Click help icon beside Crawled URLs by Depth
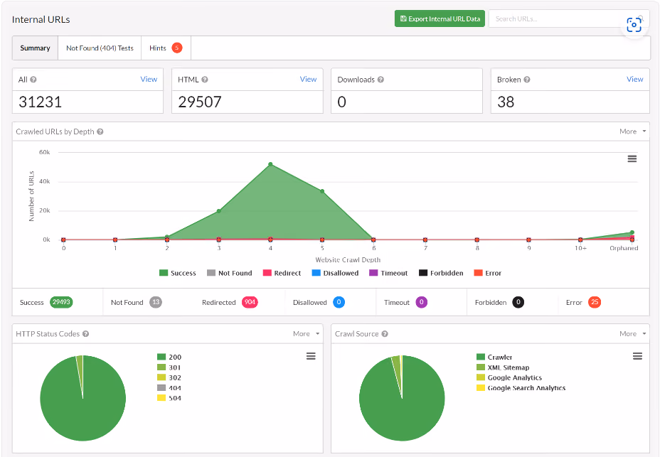 click(x=100, y=131)
